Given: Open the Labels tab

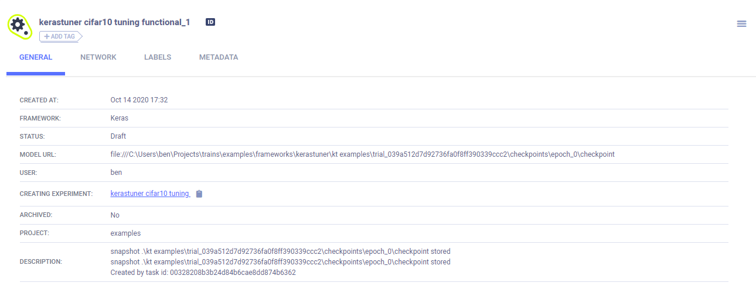Looking at the screenshot, I should point(158,57).
